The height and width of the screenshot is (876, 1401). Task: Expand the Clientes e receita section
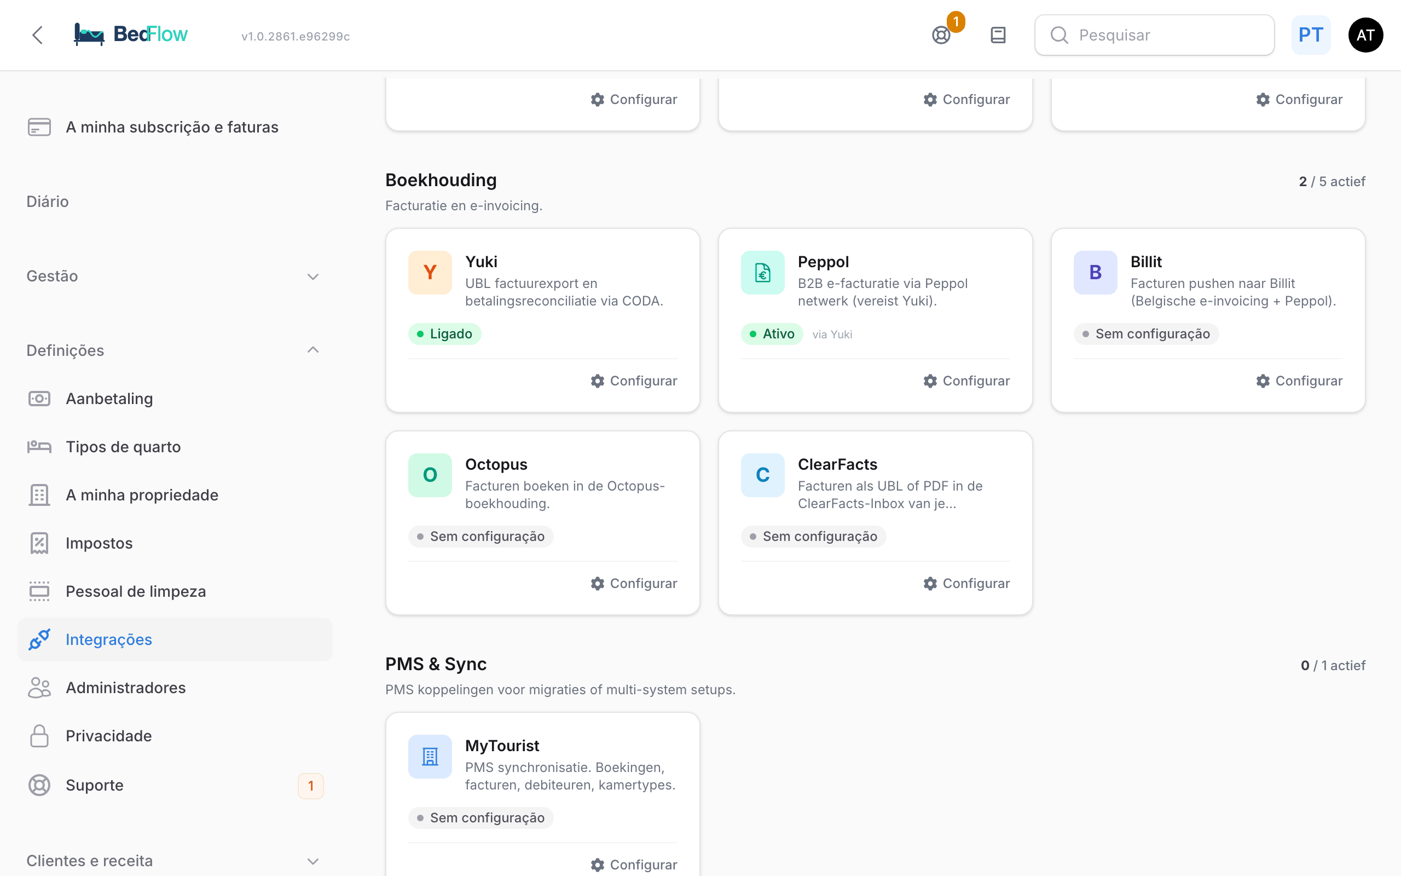173,860
